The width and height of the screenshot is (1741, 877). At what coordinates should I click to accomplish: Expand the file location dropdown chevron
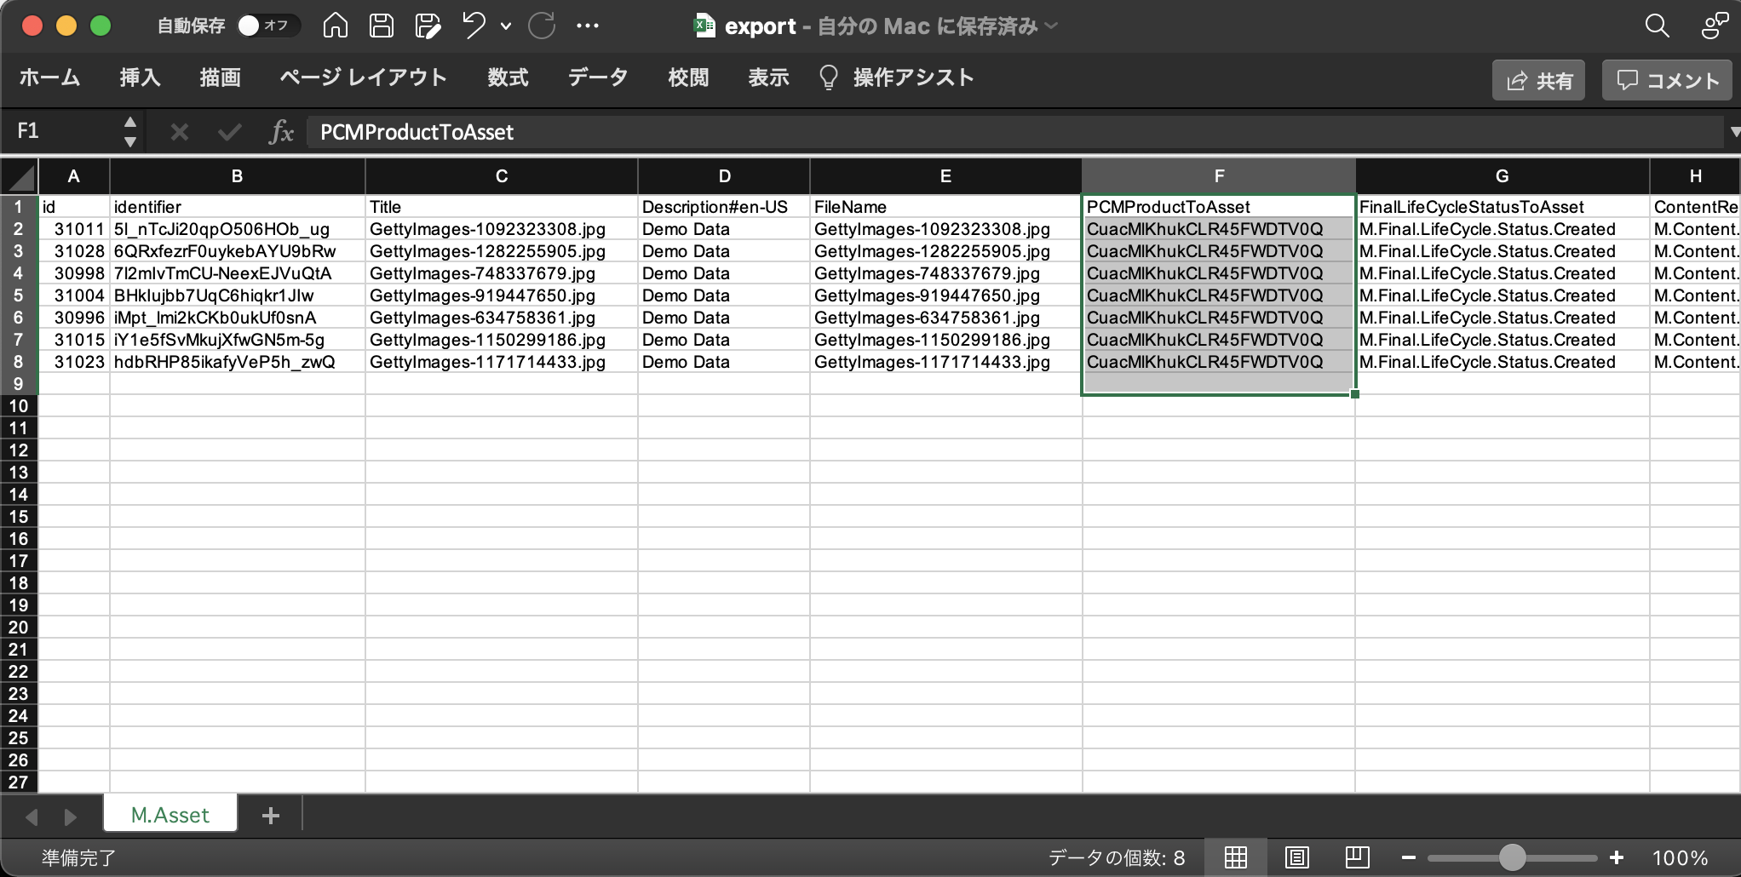click(1051, 26)
